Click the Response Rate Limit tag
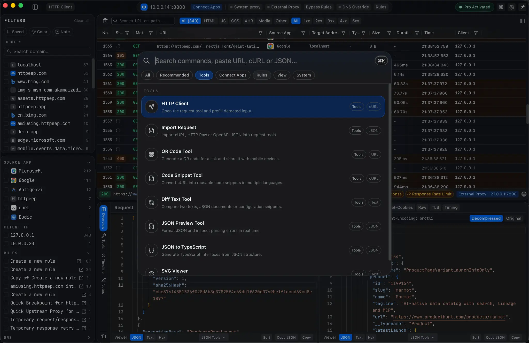 click(429, 194)
